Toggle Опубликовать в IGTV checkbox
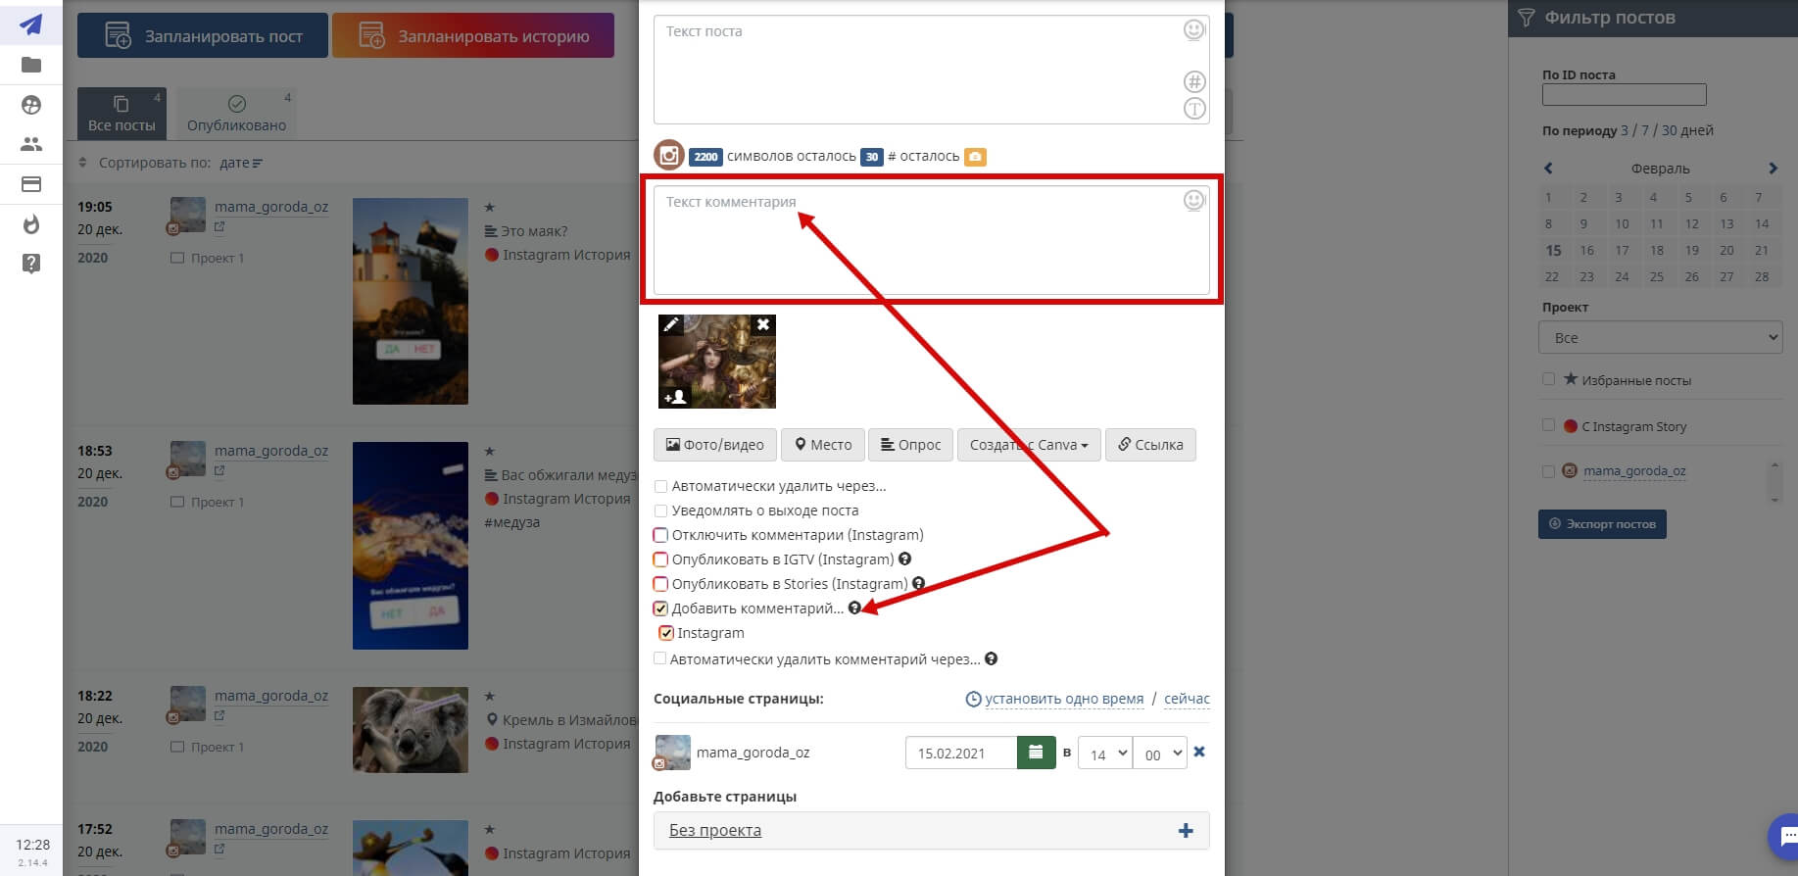Image resolution: width=1798 pixels, height=876 pixels. click(x=660, y=560)
